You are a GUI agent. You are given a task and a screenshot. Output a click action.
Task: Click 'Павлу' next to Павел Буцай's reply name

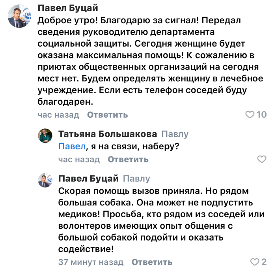(x=136, y=179)
